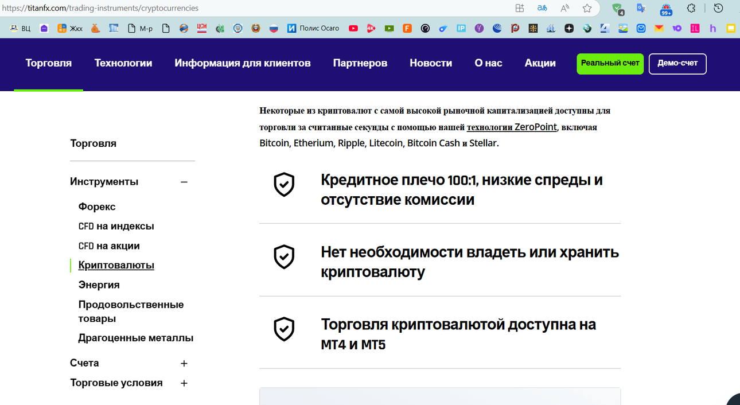The width and height of the screenshot is (740, 405).
Task: Open the green shield extension
Action: 617,9
